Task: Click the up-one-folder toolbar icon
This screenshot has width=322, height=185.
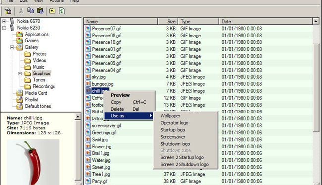Action: point(52,11)
